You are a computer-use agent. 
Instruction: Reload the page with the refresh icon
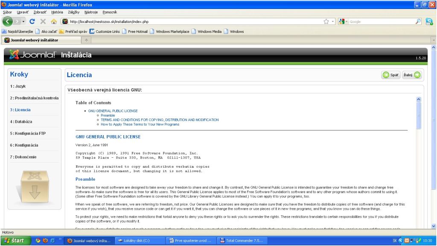(x=32, y=21)
